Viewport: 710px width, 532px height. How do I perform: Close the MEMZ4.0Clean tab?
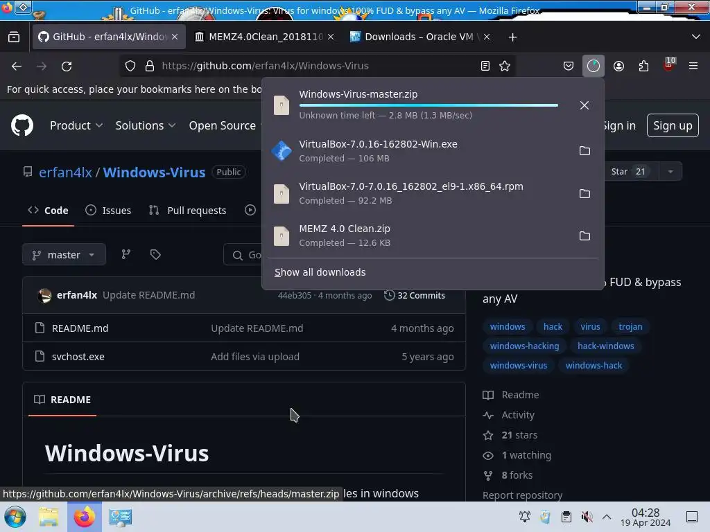pos(331,37)
